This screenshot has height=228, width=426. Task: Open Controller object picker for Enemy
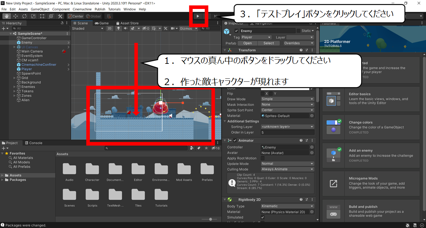point(312,147)
